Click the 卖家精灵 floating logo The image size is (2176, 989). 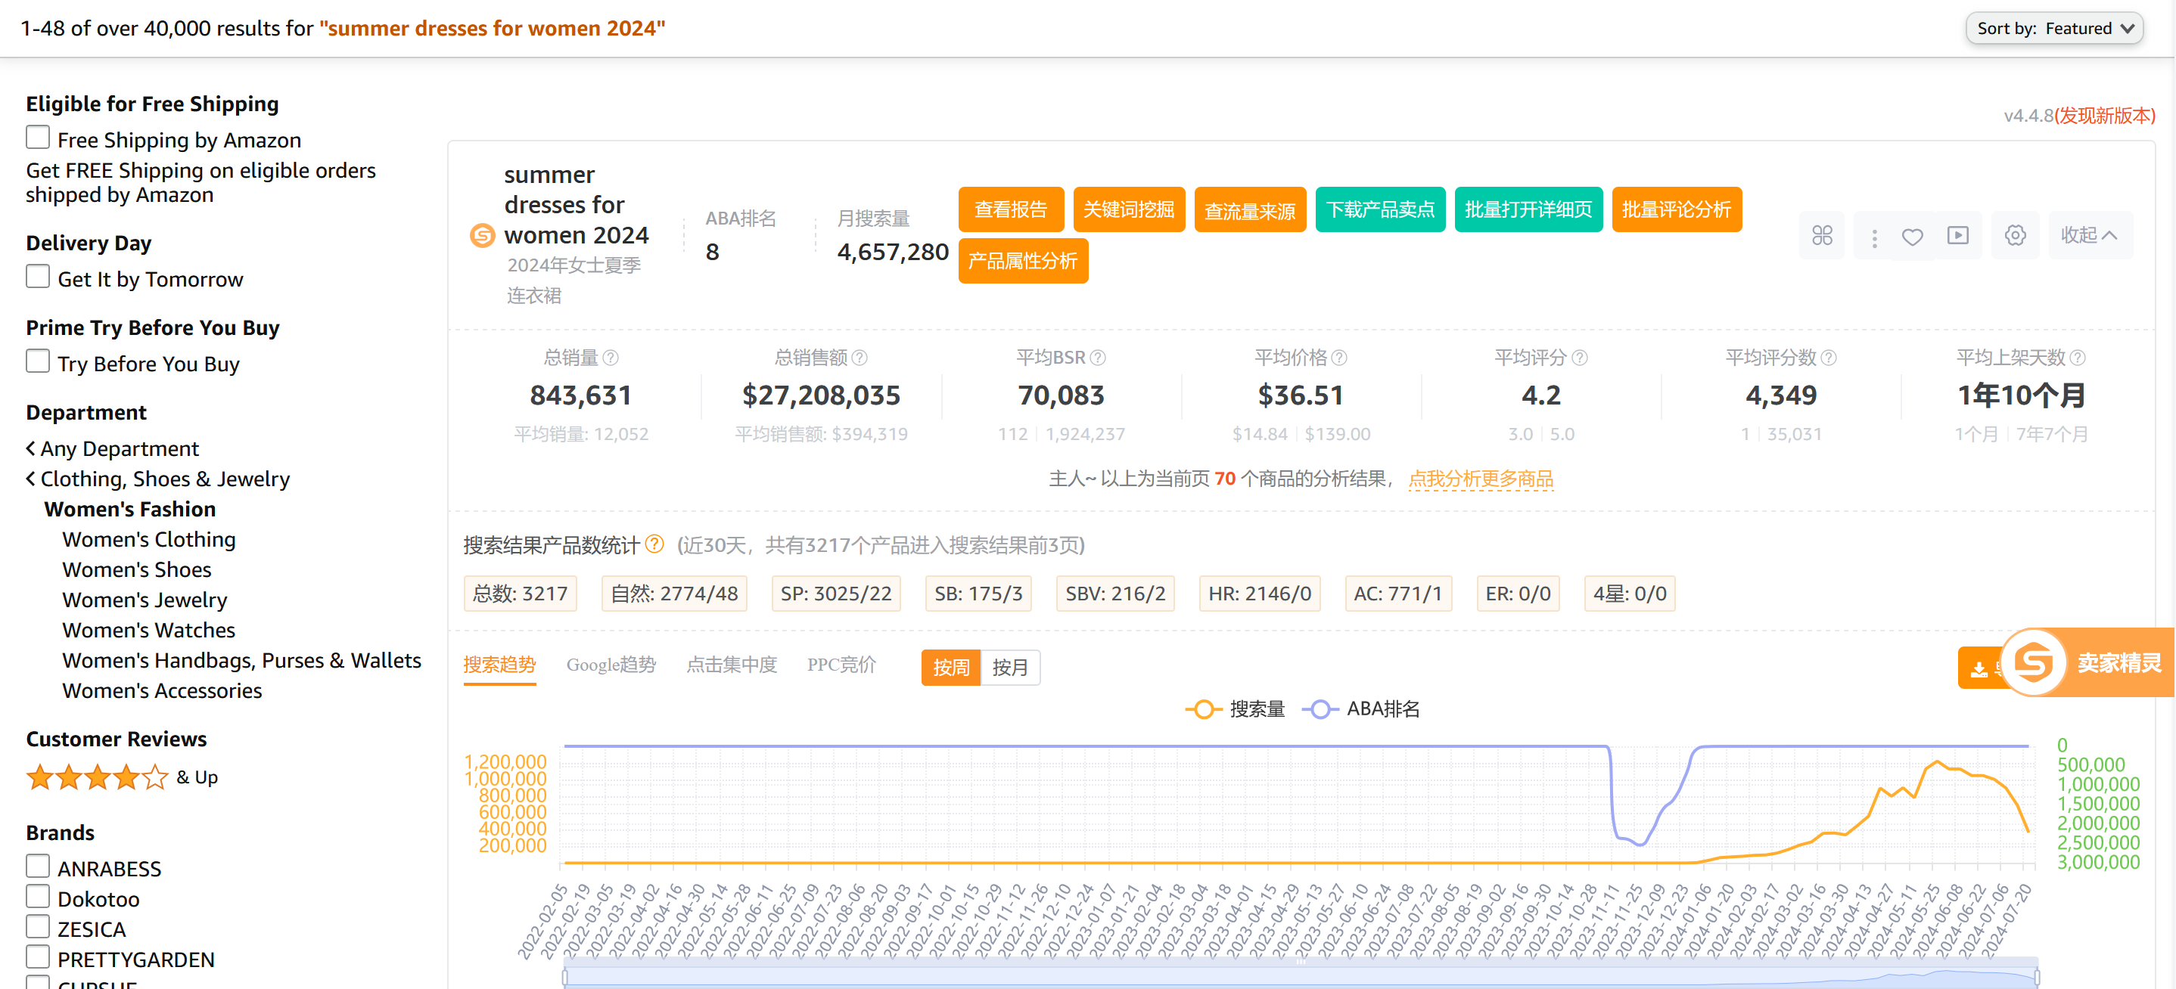[x=2034, y=662]
